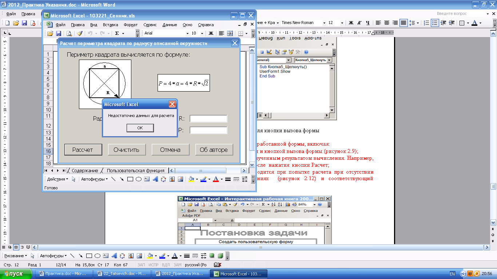Click Insert Picture in Word drawing toolbar

point(139,256)
